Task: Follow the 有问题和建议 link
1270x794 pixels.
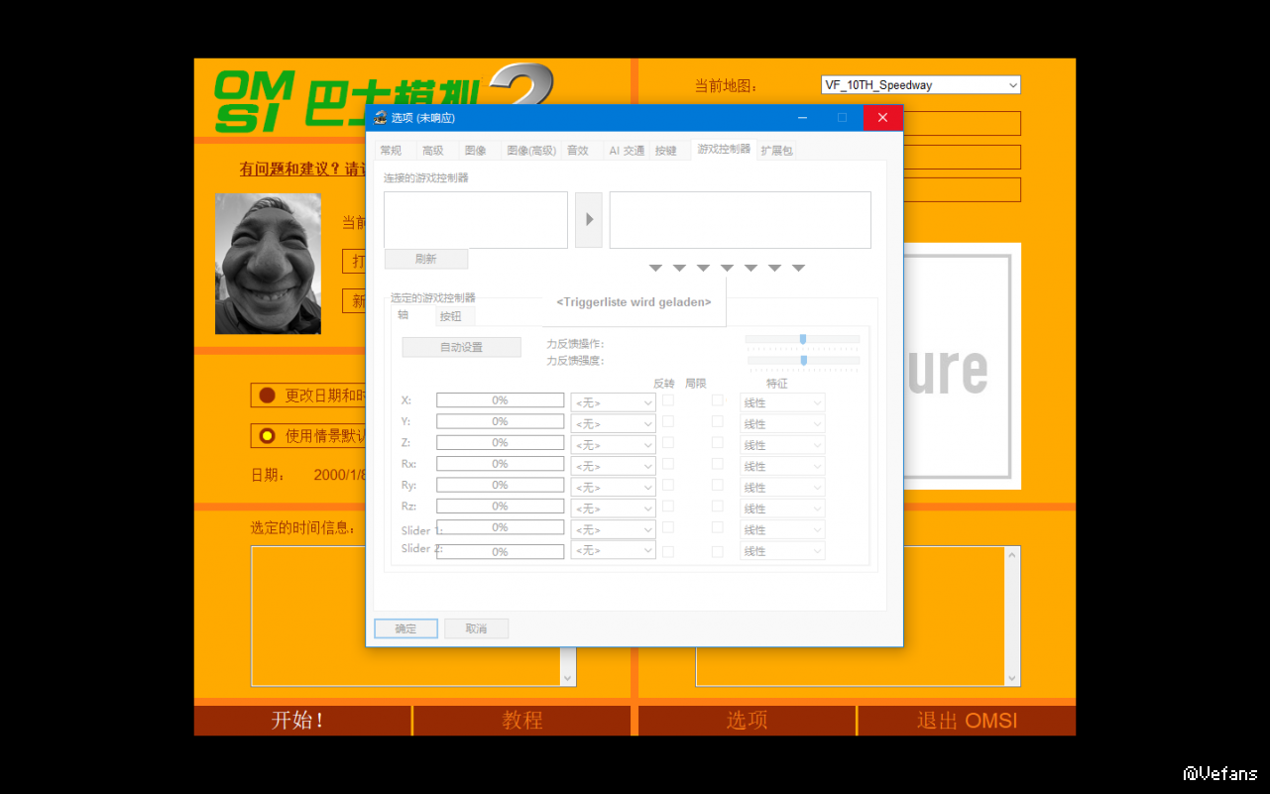Action: pos(302,170)
